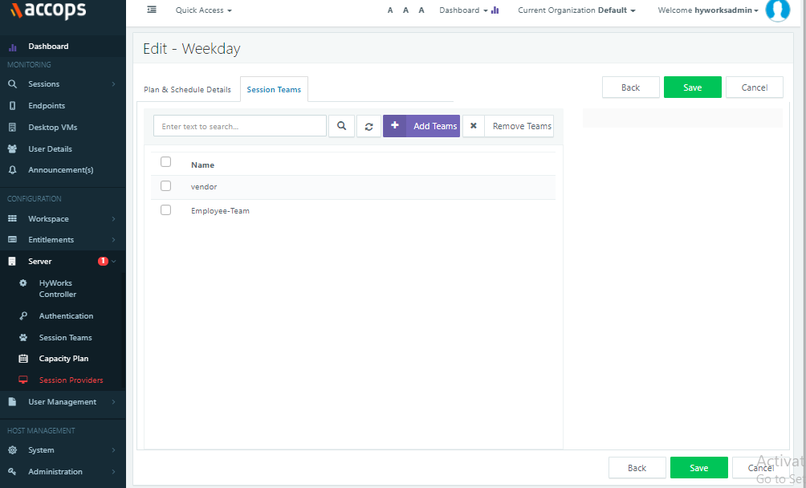This screenshot has height=488, width=806.
Task: Open the Current Organization Default dropdown
Action: click(576, 10)
